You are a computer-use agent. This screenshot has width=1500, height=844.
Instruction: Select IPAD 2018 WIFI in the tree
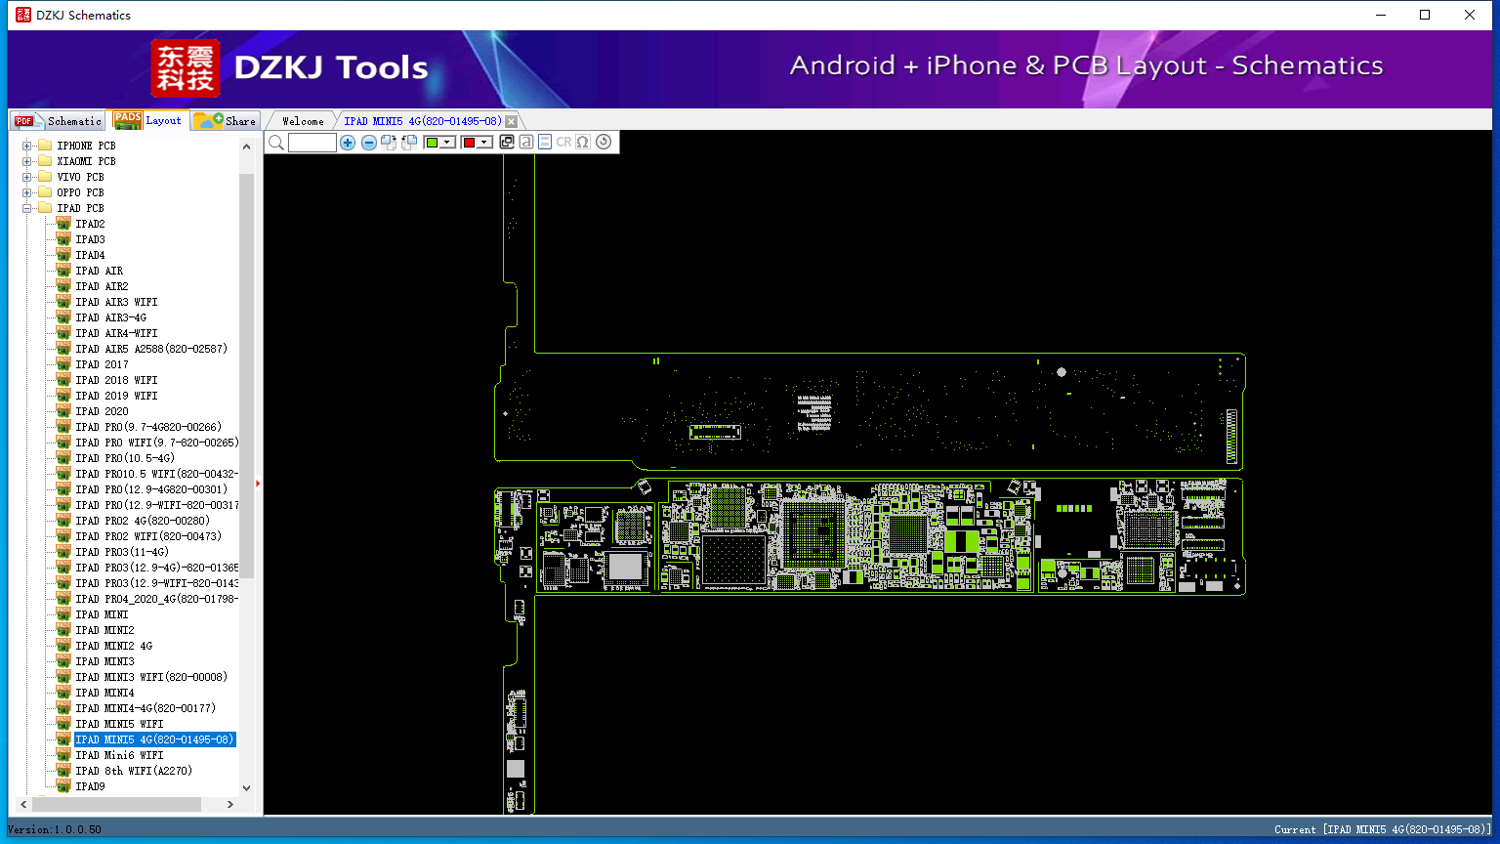[116, 380]
